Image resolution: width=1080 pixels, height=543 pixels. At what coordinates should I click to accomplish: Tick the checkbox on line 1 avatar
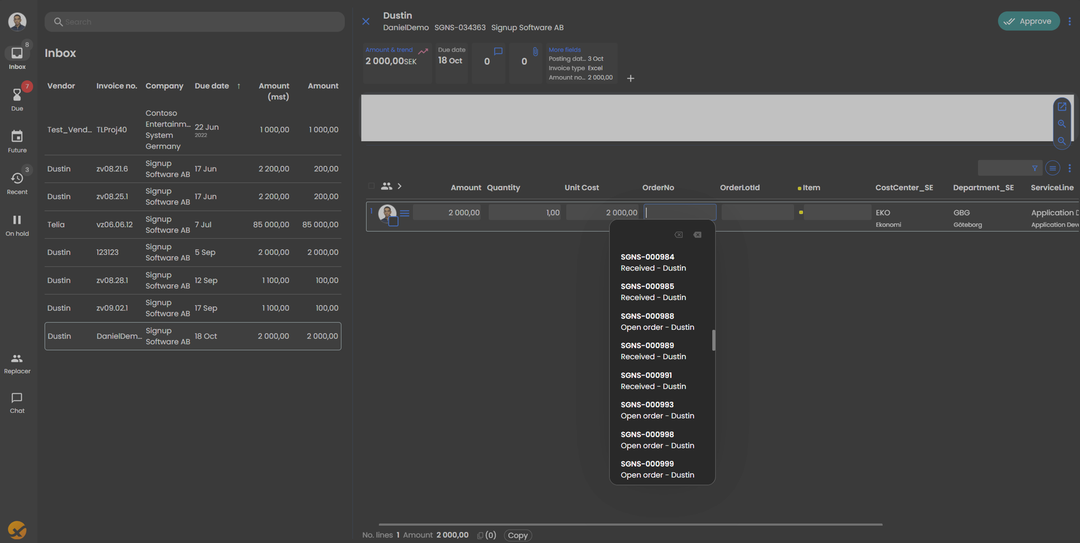point(393,222)
